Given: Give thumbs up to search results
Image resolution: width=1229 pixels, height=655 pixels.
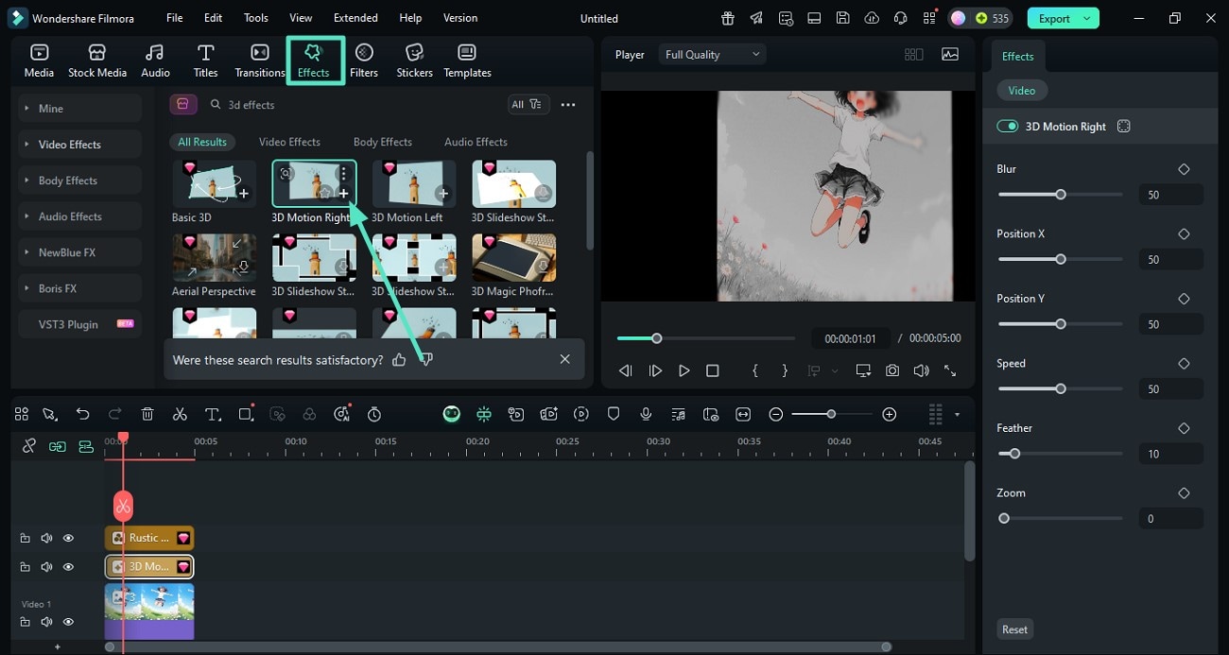Looking at the screenshot, I should (x=399, y=360).
